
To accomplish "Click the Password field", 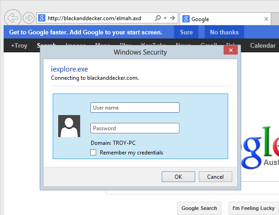I will tap(135, 128).
